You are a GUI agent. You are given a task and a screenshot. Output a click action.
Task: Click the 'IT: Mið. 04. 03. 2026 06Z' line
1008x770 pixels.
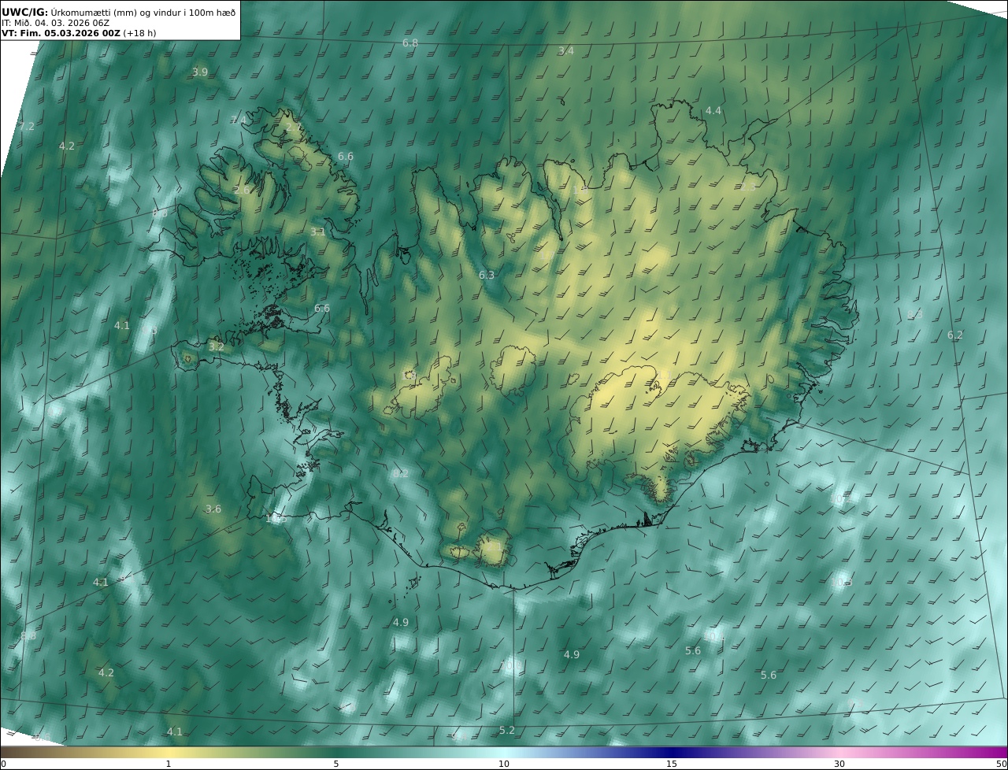coord(55,23)
